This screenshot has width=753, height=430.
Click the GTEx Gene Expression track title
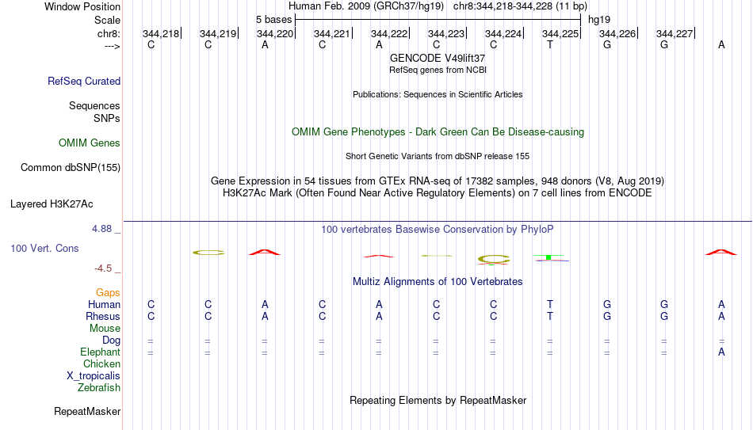pyautogui.click(x=438, y=181)
